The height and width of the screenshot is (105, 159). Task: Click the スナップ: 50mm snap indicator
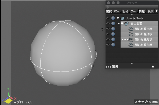tap(146, 102)
